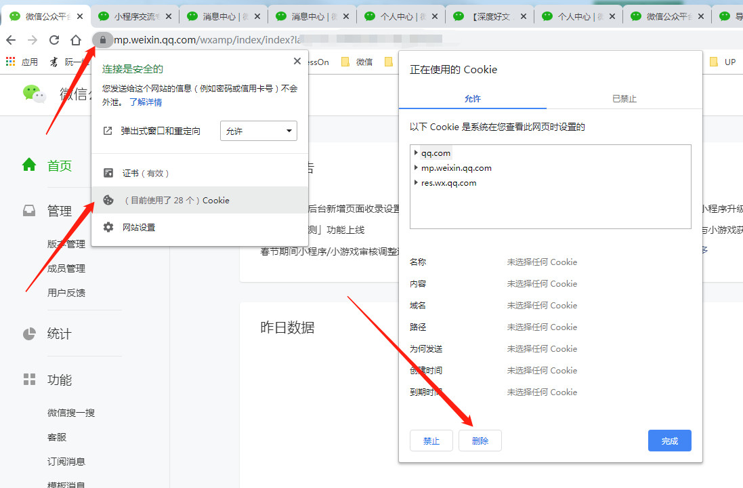743x488 pixels.
Task: Click the 管理 section in the sidebar
Action: [x=59, y=211]
